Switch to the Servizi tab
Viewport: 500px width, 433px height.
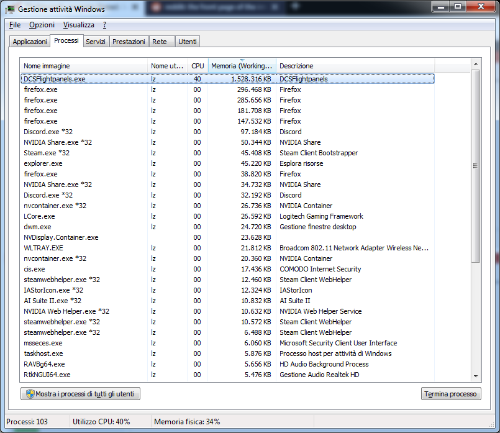click(96, 42)
